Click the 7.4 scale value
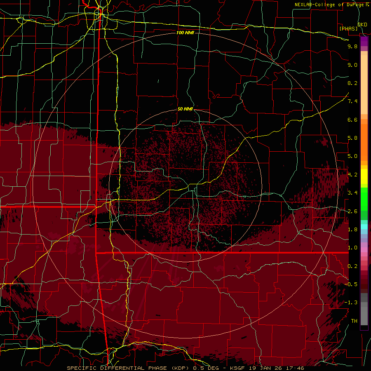This screenshot has height=371, width=371. (352, 101)
